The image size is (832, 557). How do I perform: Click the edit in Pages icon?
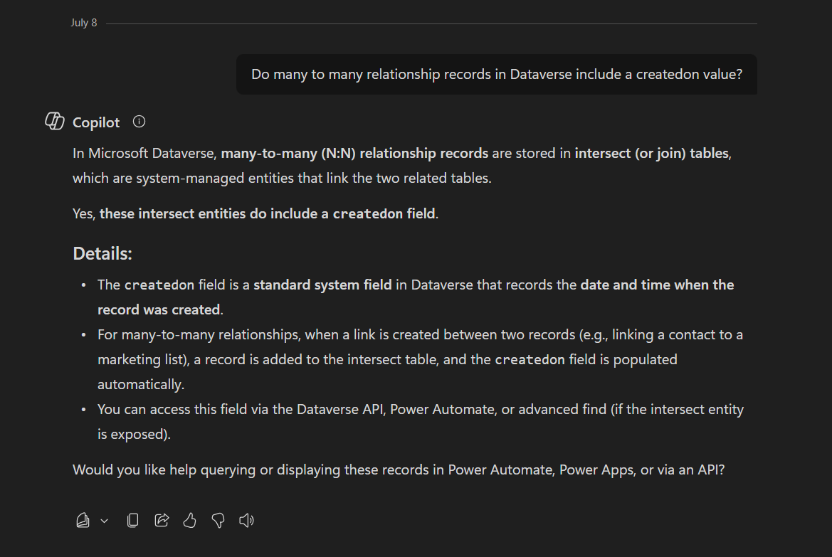(x=83, y=521)
